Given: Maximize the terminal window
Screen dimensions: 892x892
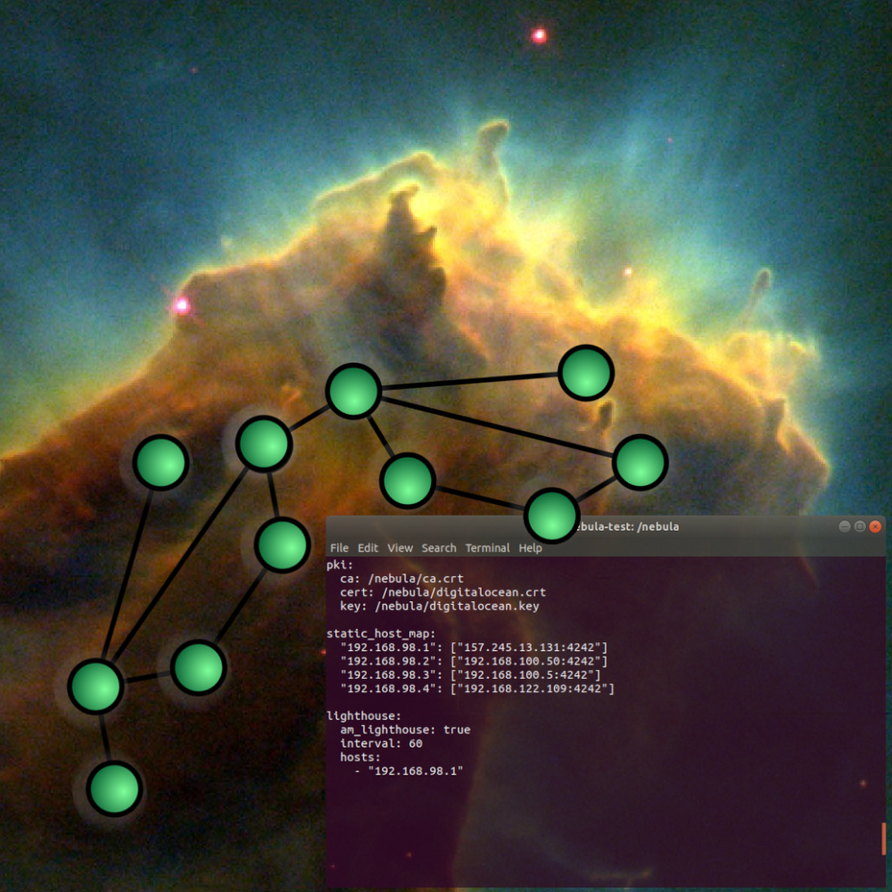Looking at the screenshot, I should [x=860, y=526].
